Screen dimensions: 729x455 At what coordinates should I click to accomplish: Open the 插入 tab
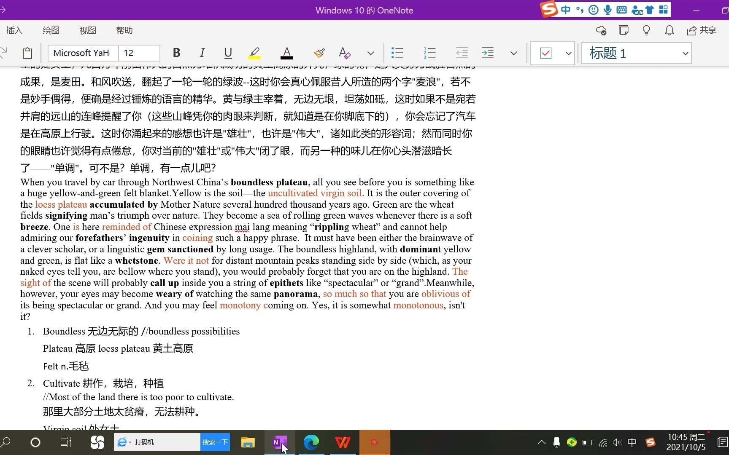(14, 30)
